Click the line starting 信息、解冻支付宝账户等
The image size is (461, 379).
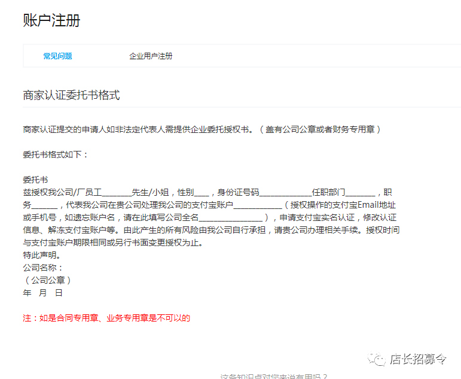point(211,230)
